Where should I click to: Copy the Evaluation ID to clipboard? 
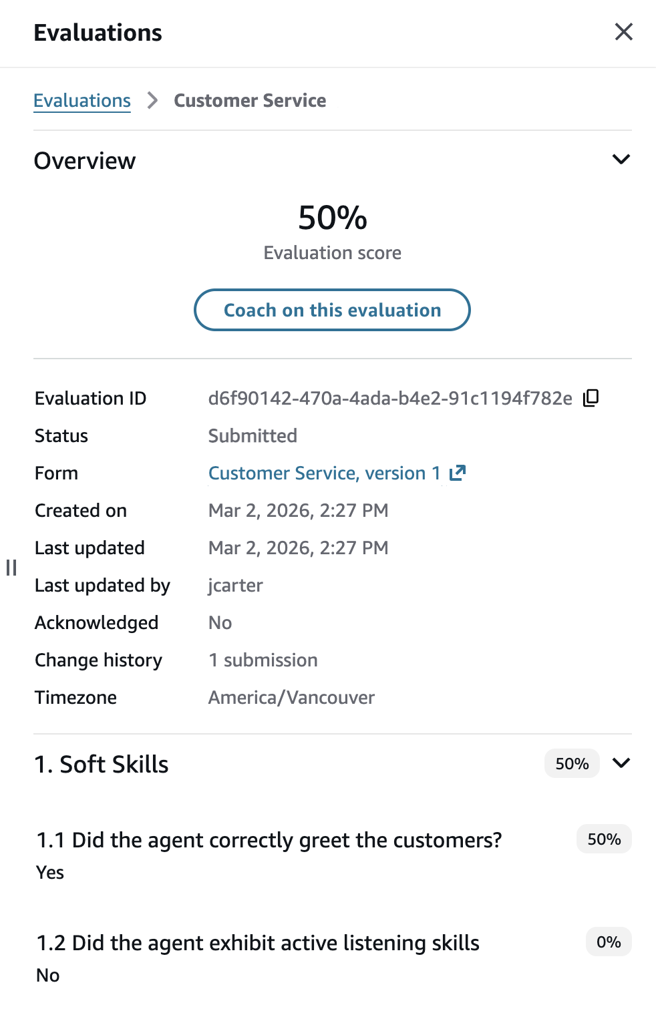coord(591,397)
